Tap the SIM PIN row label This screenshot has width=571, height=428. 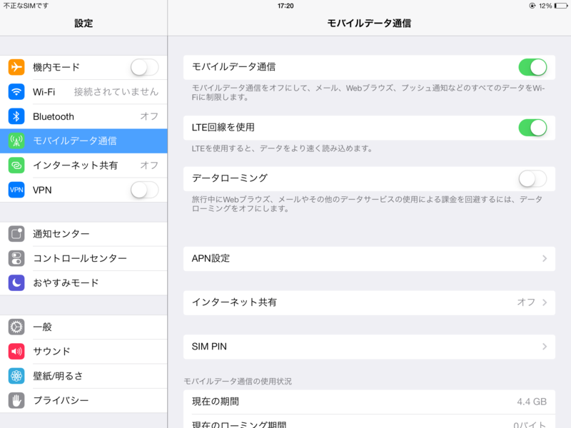(x=209, y=347)
